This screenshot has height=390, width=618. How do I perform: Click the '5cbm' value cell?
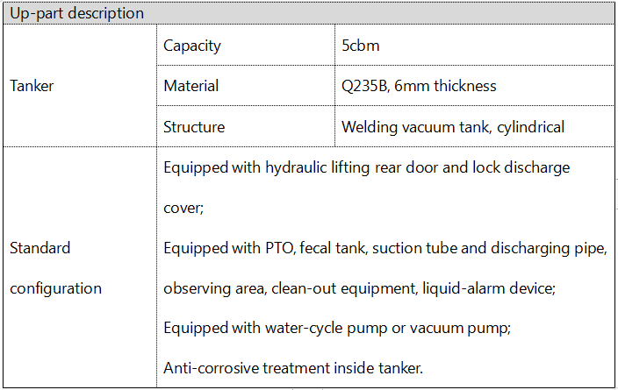pos(475,46)
